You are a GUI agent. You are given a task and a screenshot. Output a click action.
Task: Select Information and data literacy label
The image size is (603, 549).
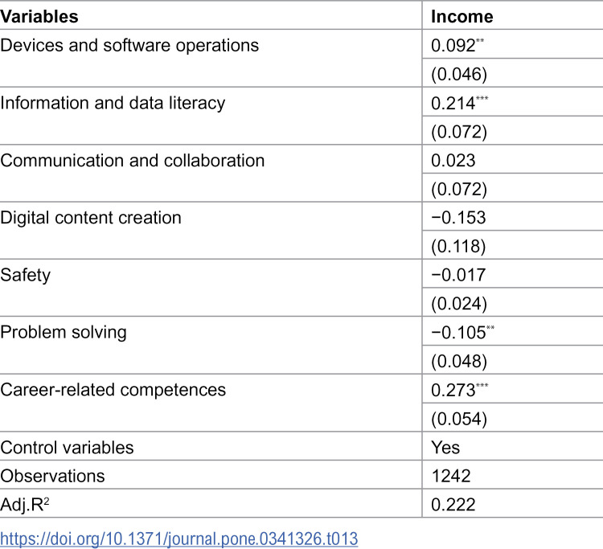(113, 104)
